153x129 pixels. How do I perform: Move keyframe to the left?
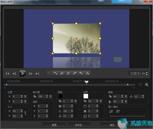tap(74, 73)
